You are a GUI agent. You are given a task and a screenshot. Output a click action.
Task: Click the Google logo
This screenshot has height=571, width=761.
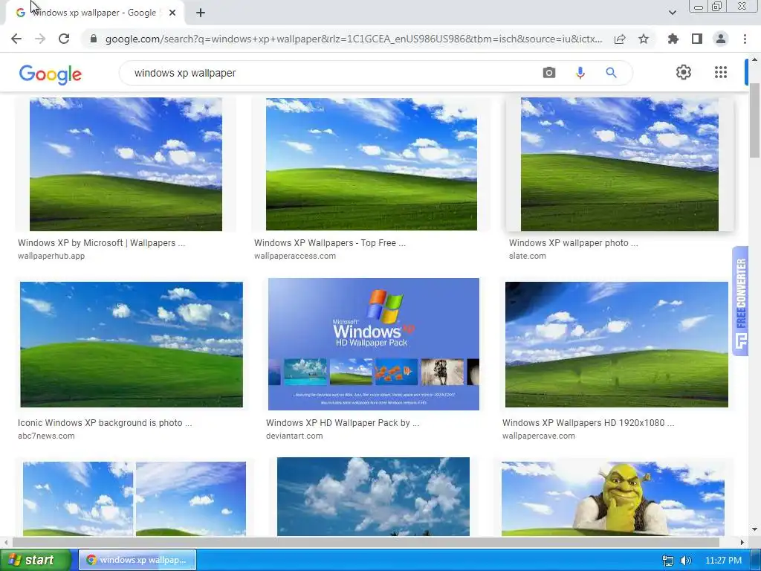coord(51,74)
